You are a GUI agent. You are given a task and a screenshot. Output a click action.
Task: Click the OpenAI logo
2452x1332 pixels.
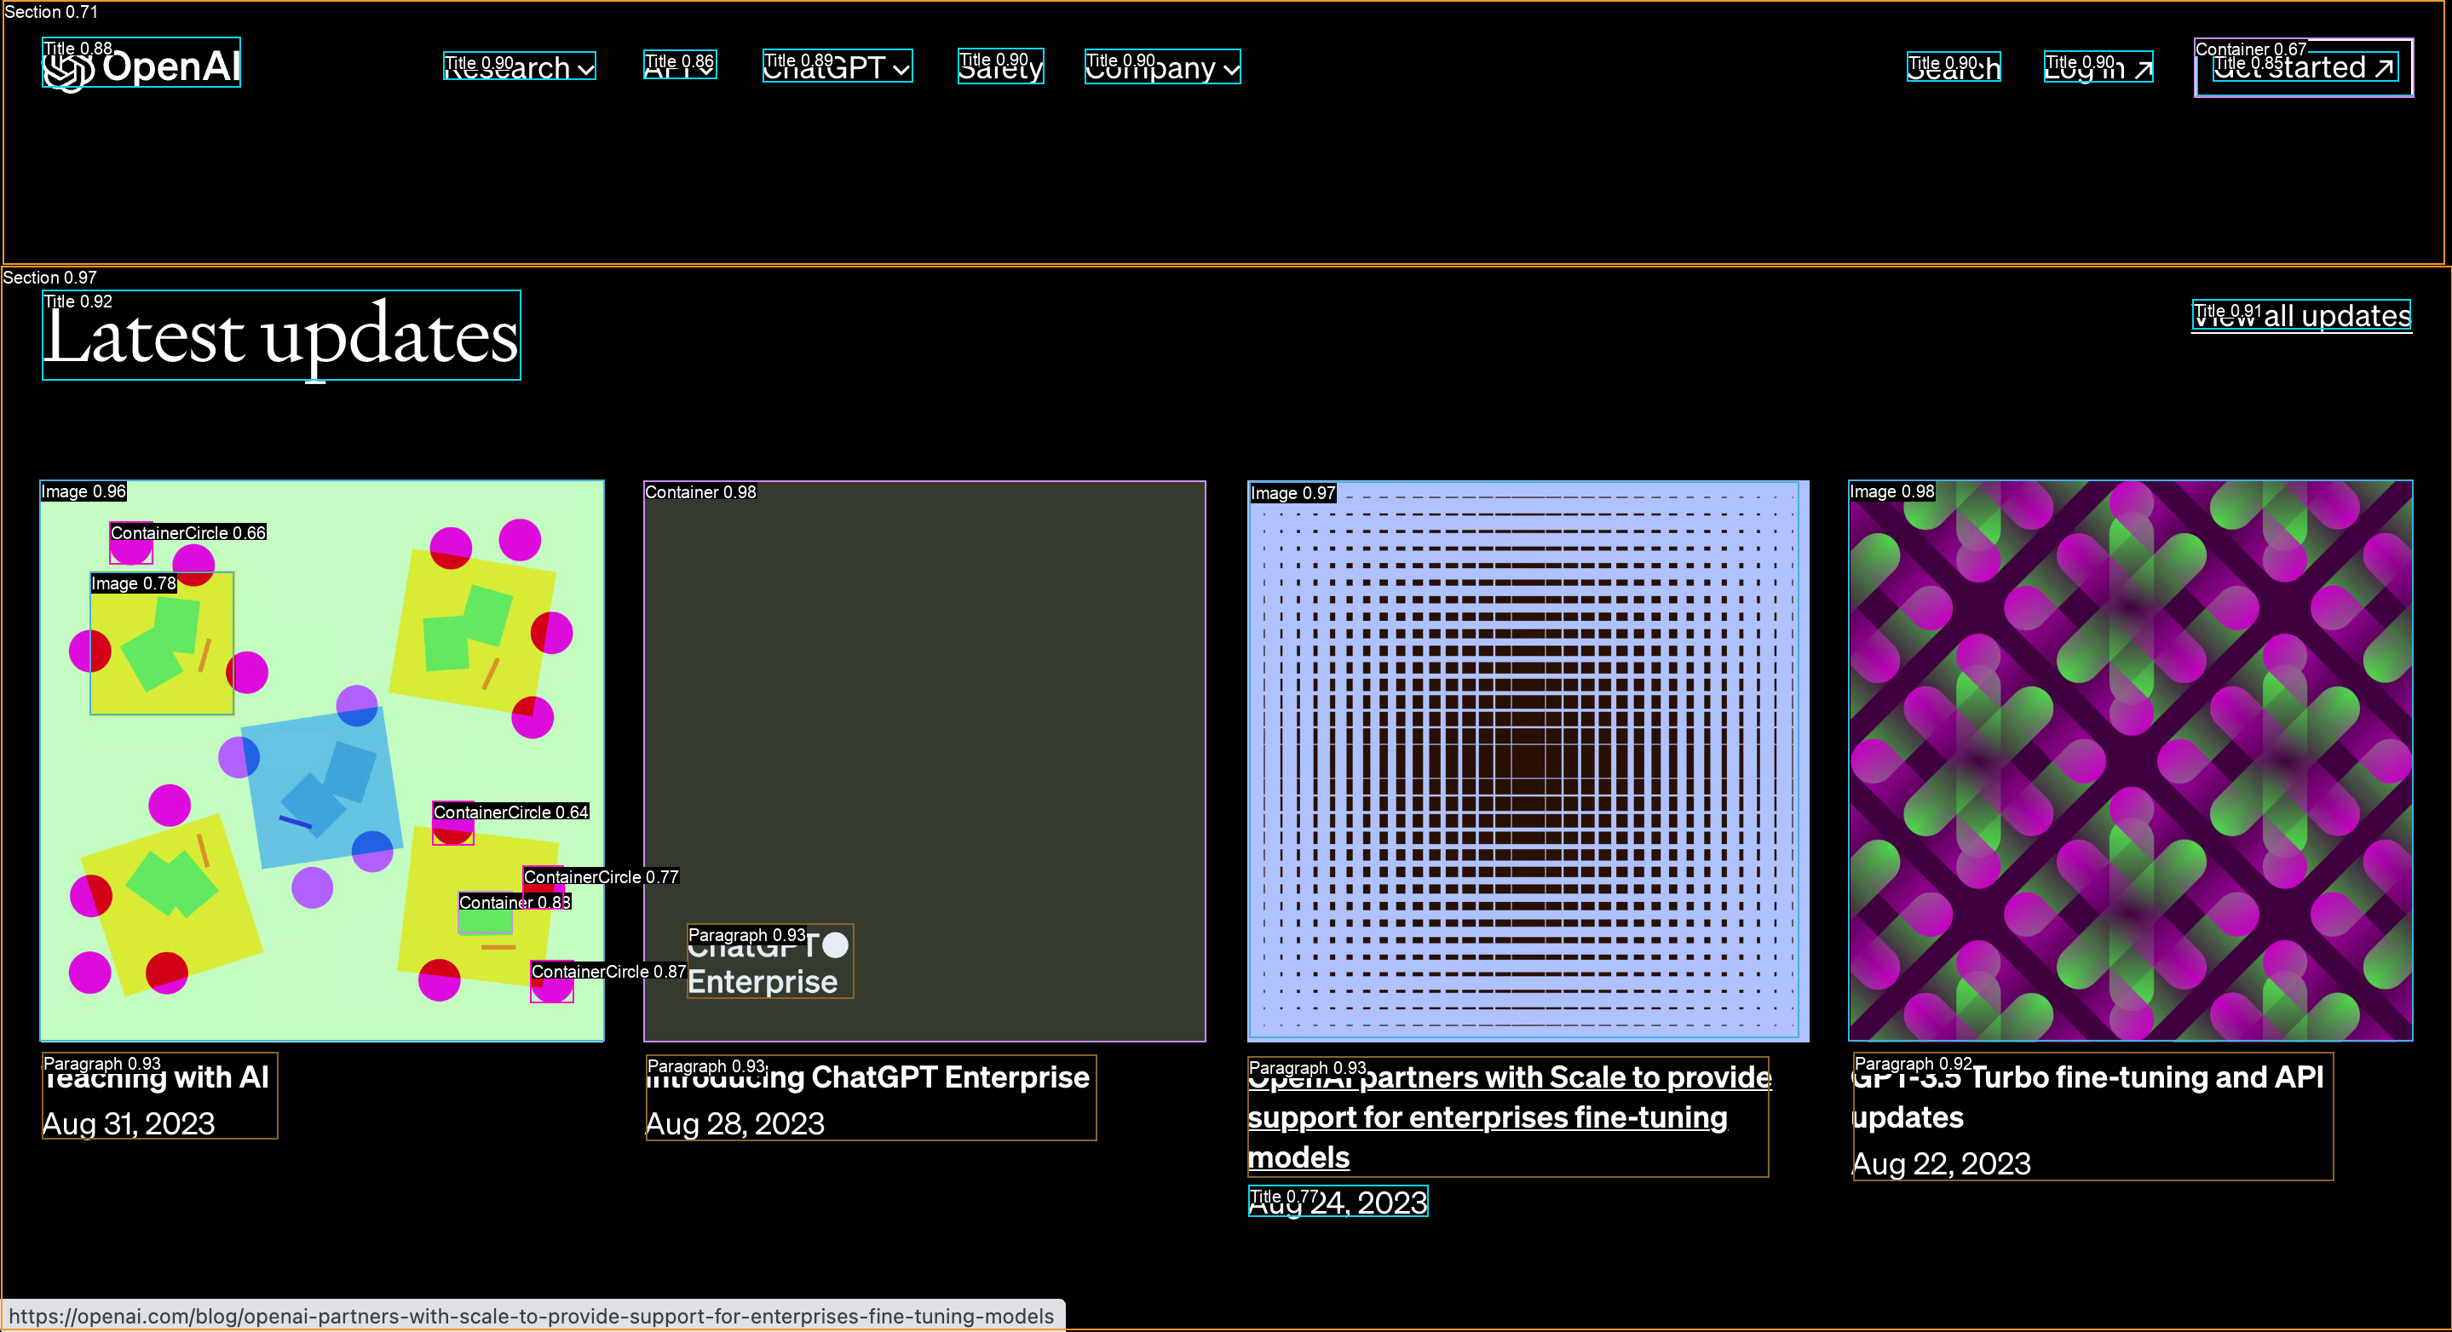141,66
